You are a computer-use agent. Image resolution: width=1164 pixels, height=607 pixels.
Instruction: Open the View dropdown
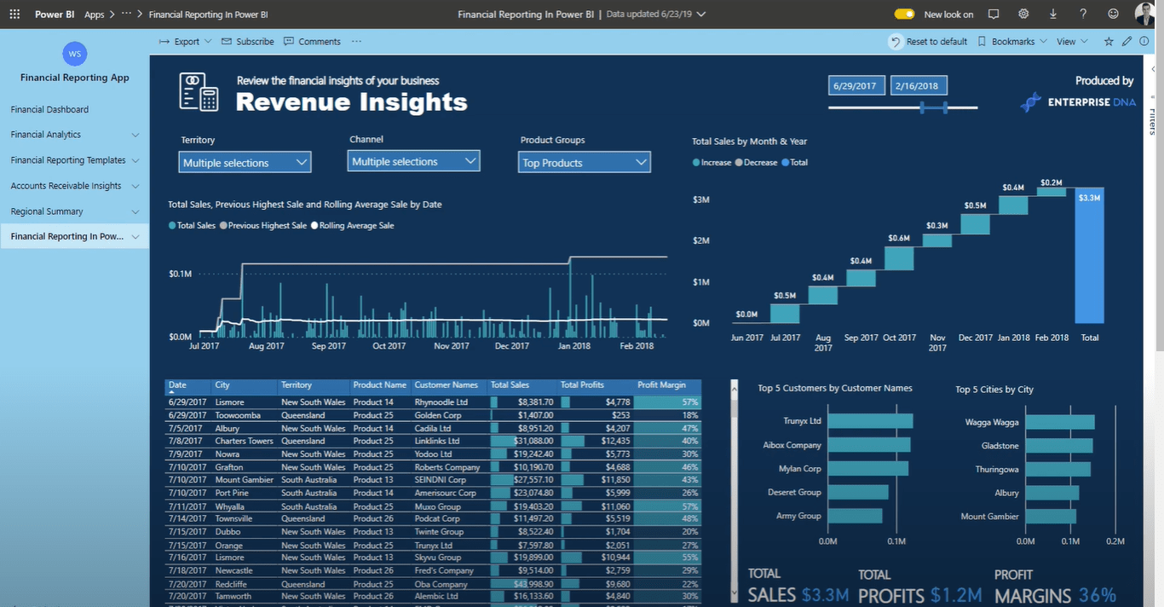pos(1072,42)
